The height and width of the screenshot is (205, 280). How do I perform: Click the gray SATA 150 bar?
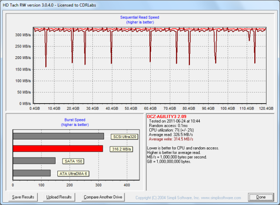tap(34, 161)
